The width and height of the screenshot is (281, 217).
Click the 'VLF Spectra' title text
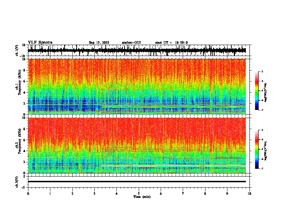(x=40, y=43)
